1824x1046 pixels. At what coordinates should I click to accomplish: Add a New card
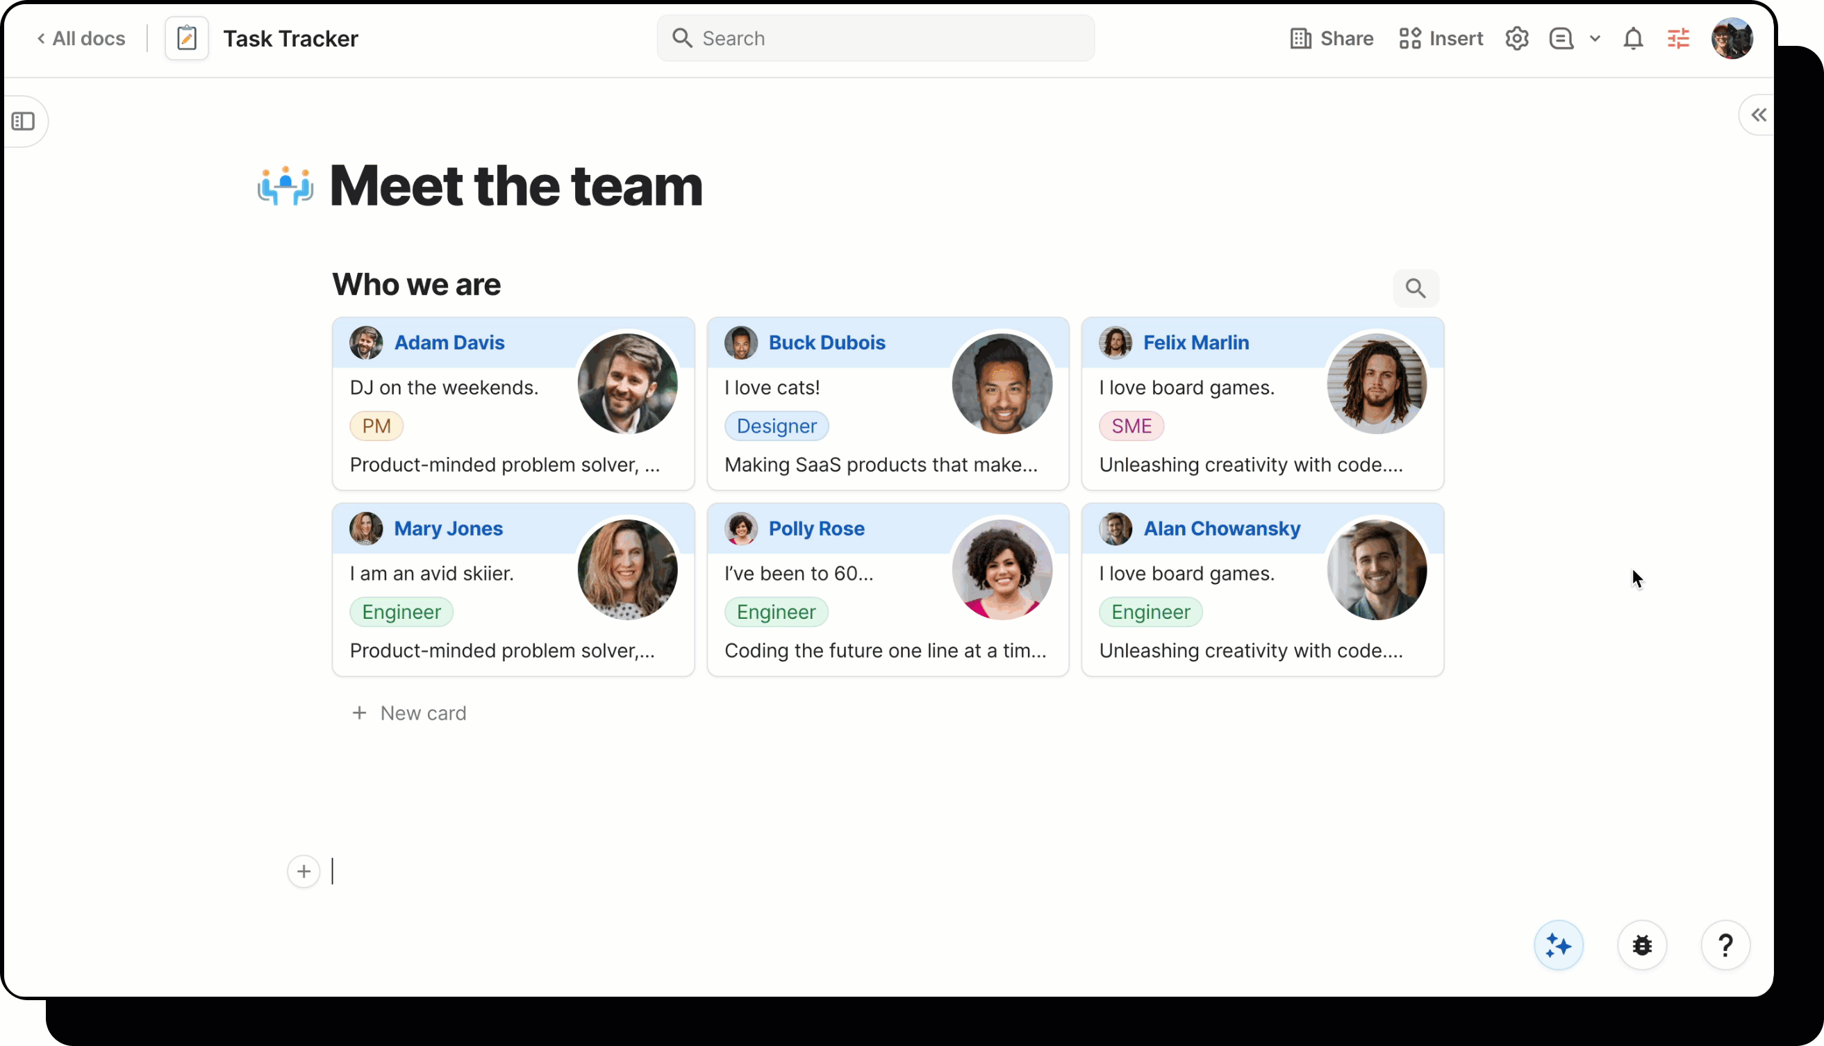(x=408, y=713)
